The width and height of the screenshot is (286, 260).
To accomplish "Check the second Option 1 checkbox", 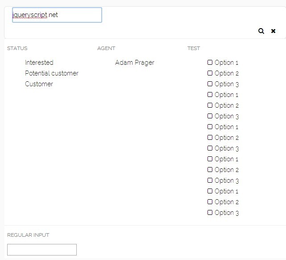I will (210, 95).
